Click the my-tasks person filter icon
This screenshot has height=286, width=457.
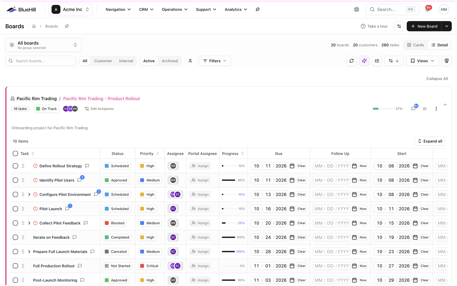(x=190, y=61)
